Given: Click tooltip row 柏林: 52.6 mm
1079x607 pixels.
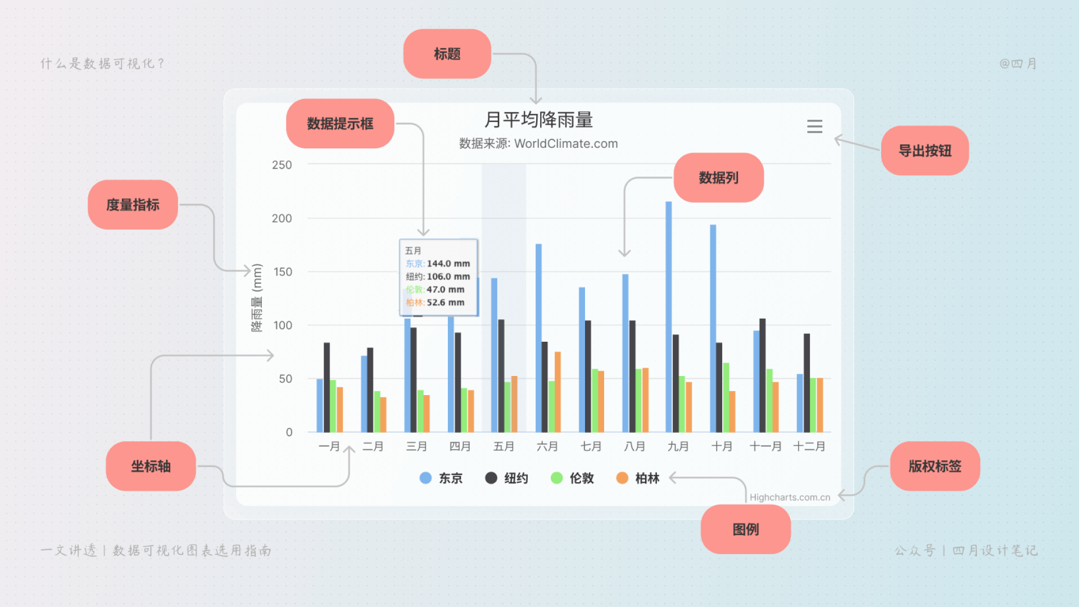Looking at the screenshot, I should pos(435,302).
